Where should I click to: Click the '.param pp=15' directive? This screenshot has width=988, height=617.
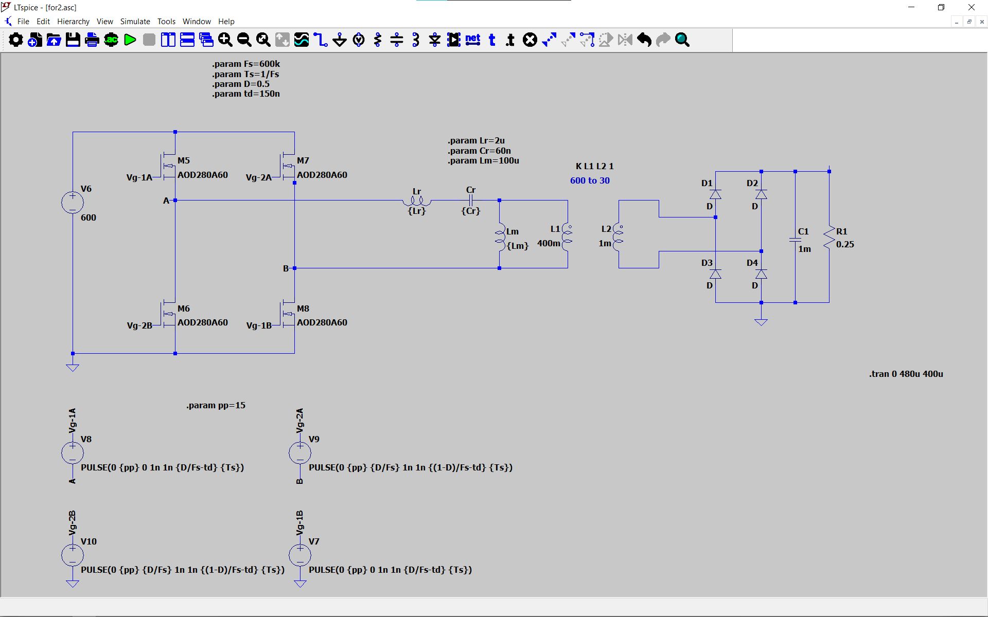coord(216,405)
